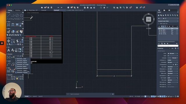Insert a Table with the table icon
The image size is (186, 104).
tap(8, 71)
